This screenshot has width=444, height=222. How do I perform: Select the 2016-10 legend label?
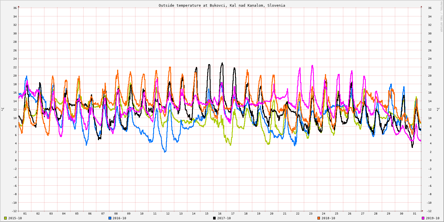pos(119,218)
